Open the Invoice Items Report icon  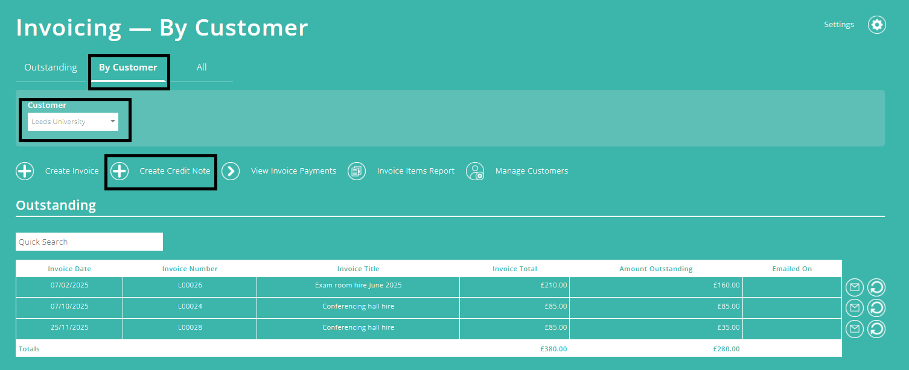coord(356,171)
